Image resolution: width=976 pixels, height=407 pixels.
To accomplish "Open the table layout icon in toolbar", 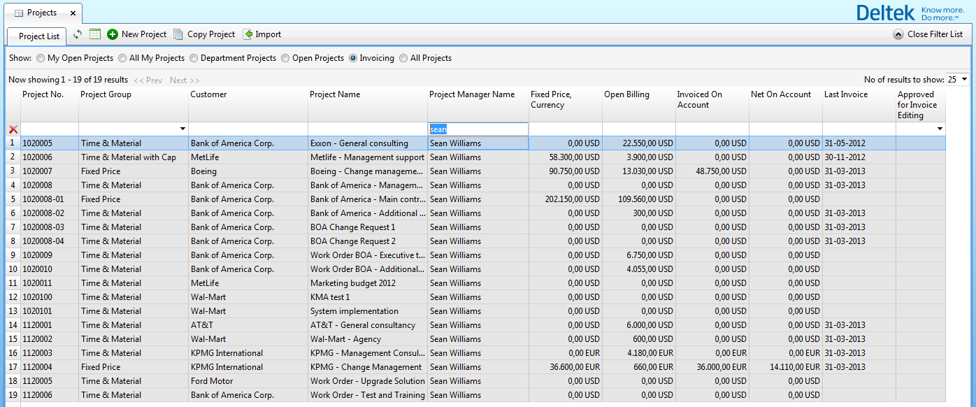I will (95, 34).
